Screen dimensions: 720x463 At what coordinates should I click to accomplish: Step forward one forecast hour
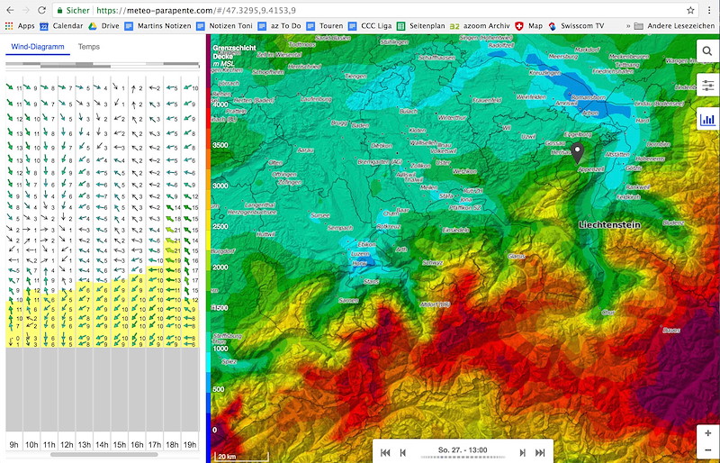point(522,453)
